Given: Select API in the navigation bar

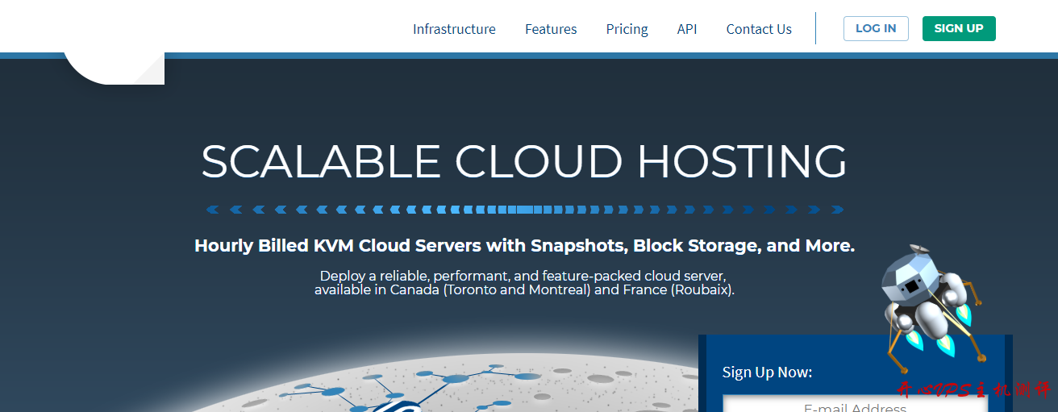Looking at the screenshot, I should click(x=687, y=29).
